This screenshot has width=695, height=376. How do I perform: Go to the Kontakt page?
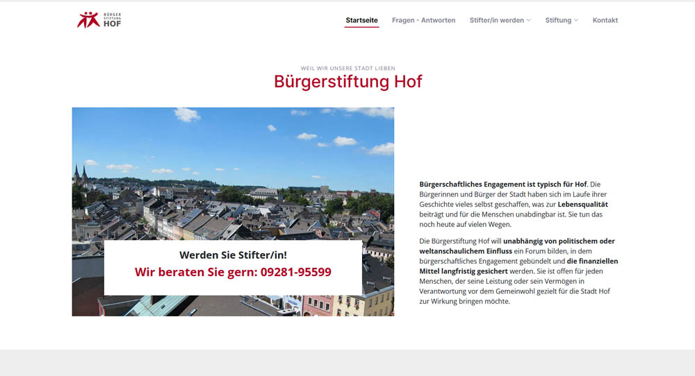tap(605, 20)
